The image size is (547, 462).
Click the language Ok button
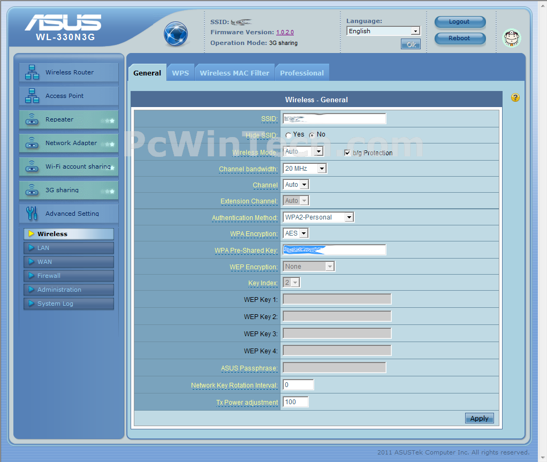coord(411,44)
